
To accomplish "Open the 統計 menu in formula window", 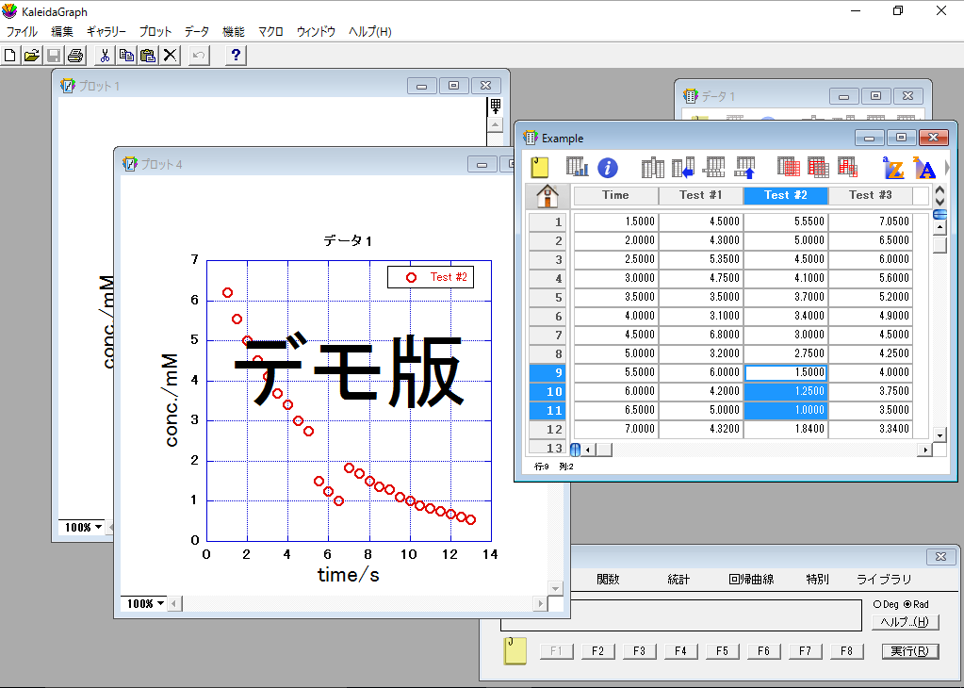I will click(x=678, y=580).
